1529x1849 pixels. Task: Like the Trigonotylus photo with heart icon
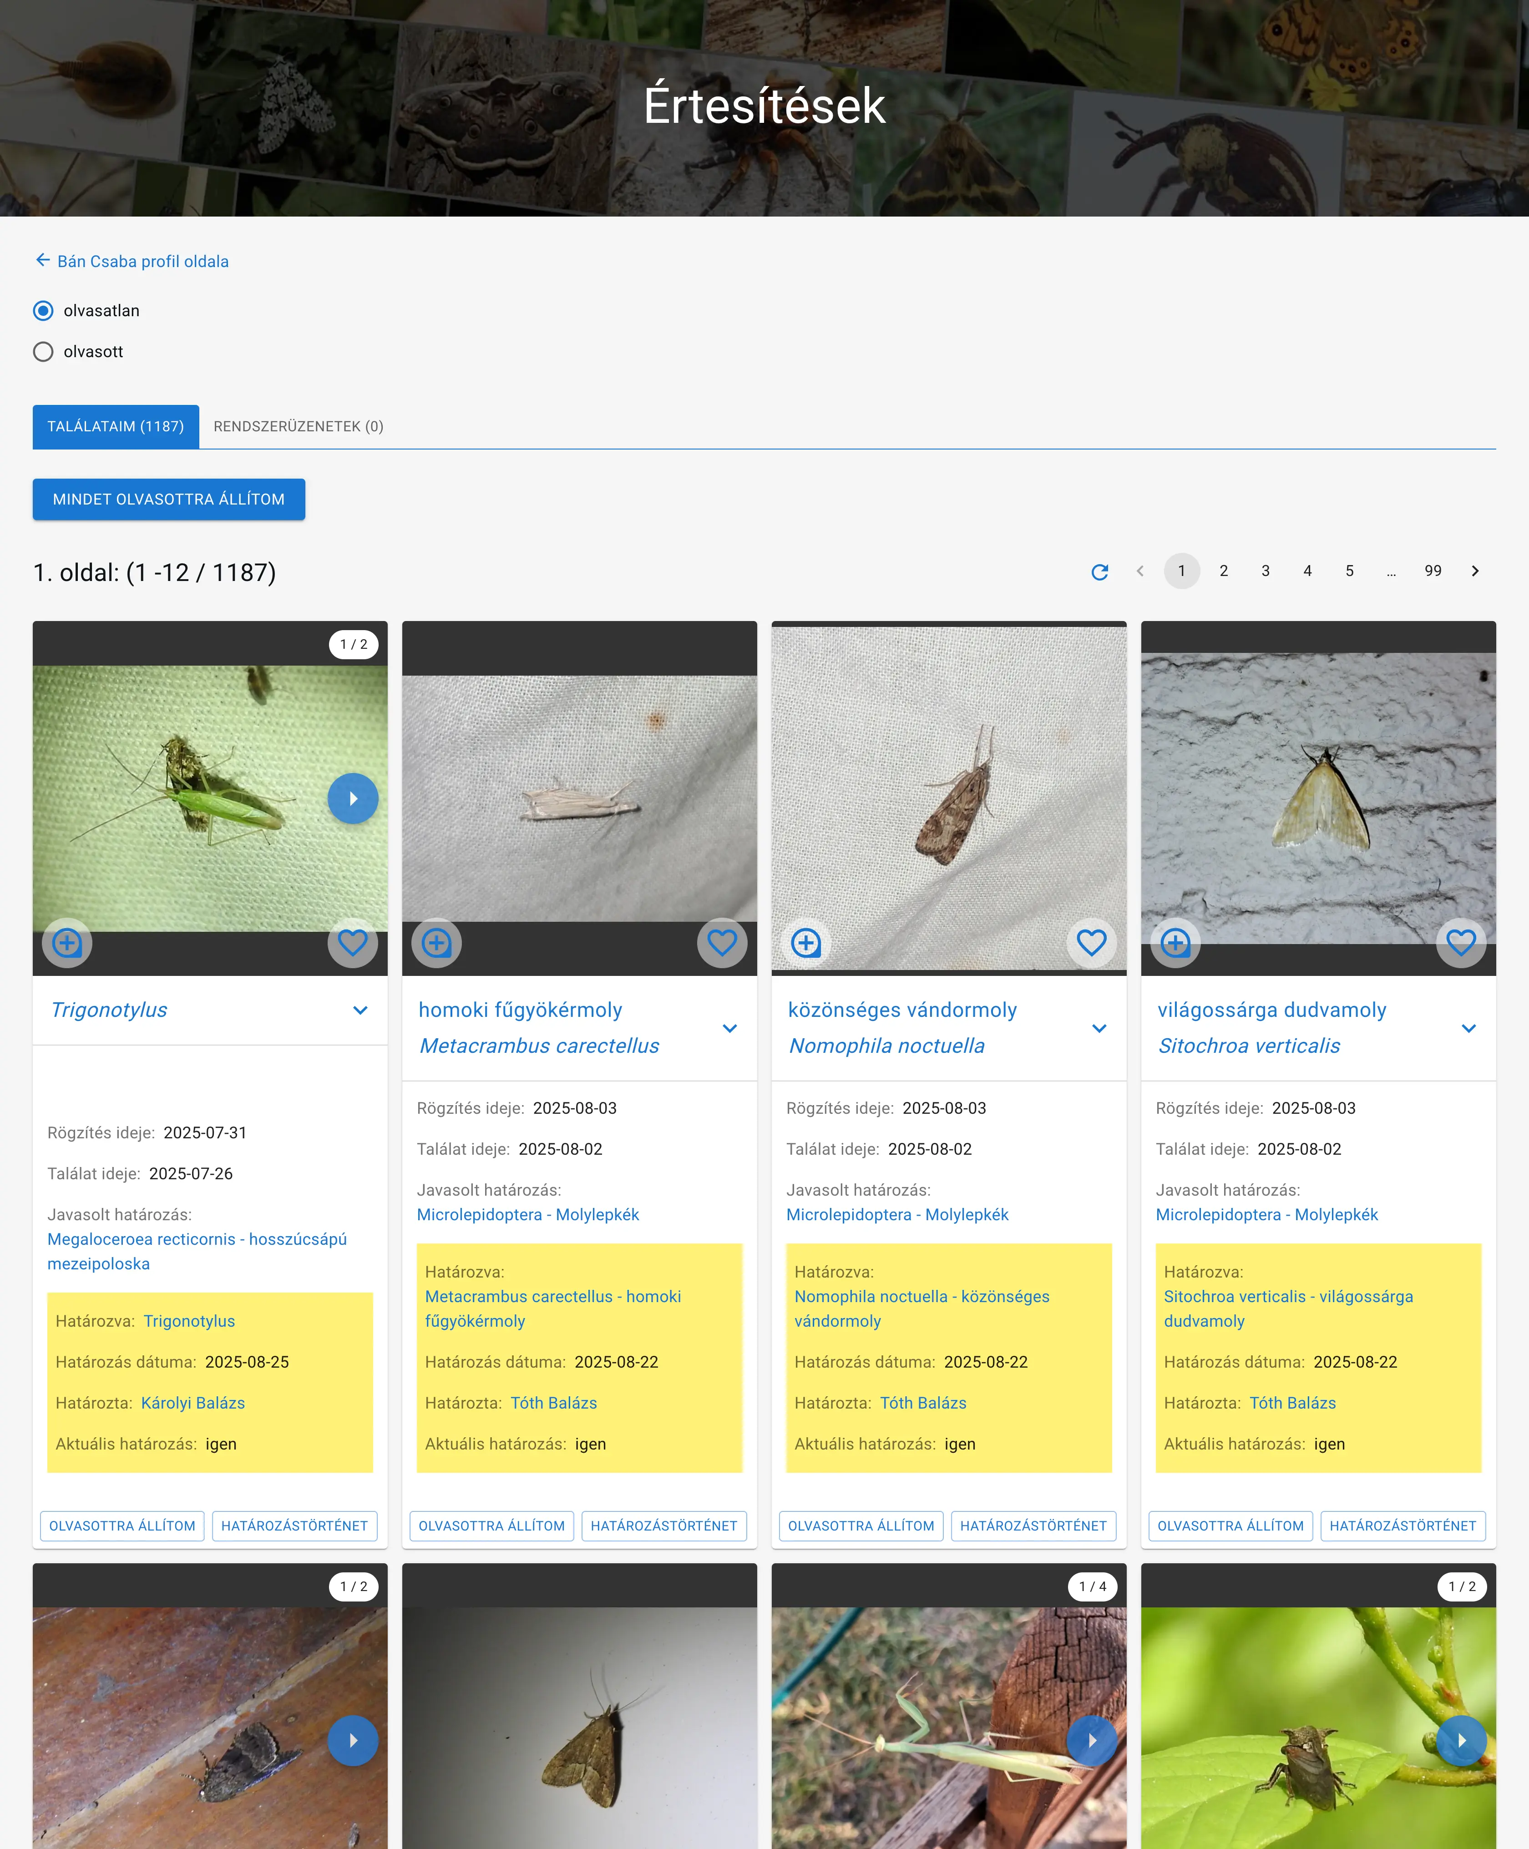352,943
